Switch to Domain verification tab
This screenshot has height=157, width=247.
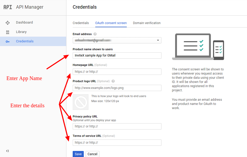147,23
